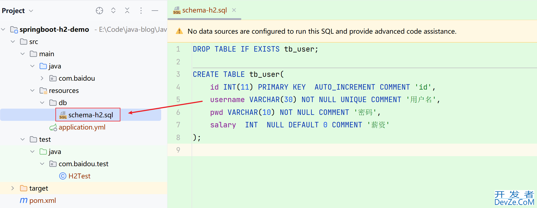Click the package icon beside com.baidou.test
537x208 pixels.
53,164
